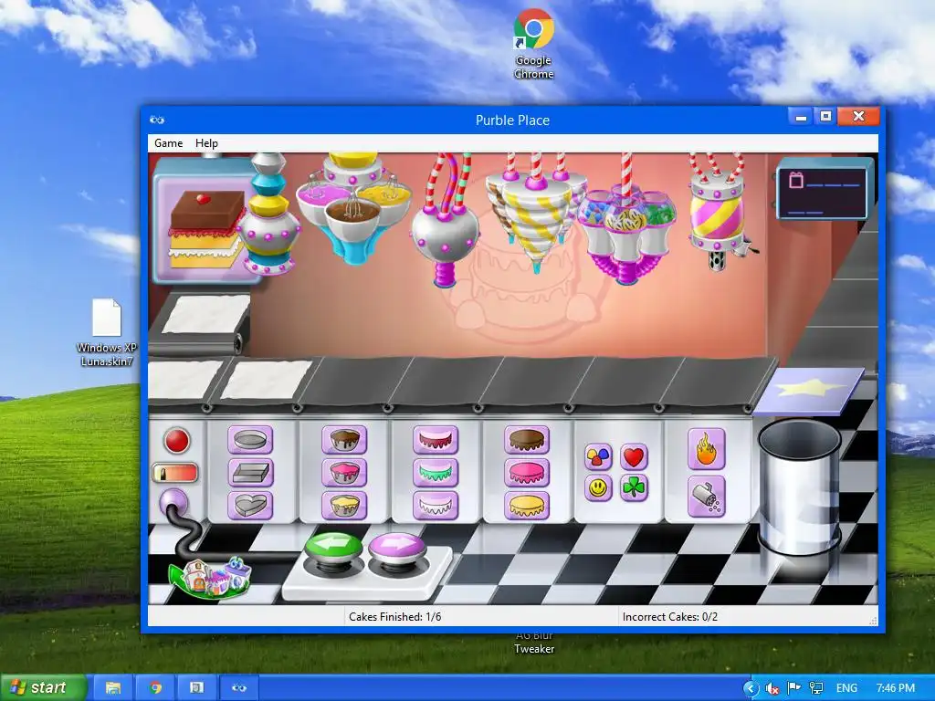
Task: Select the AG Blur Tweaker desktop label
Action: 534,643
